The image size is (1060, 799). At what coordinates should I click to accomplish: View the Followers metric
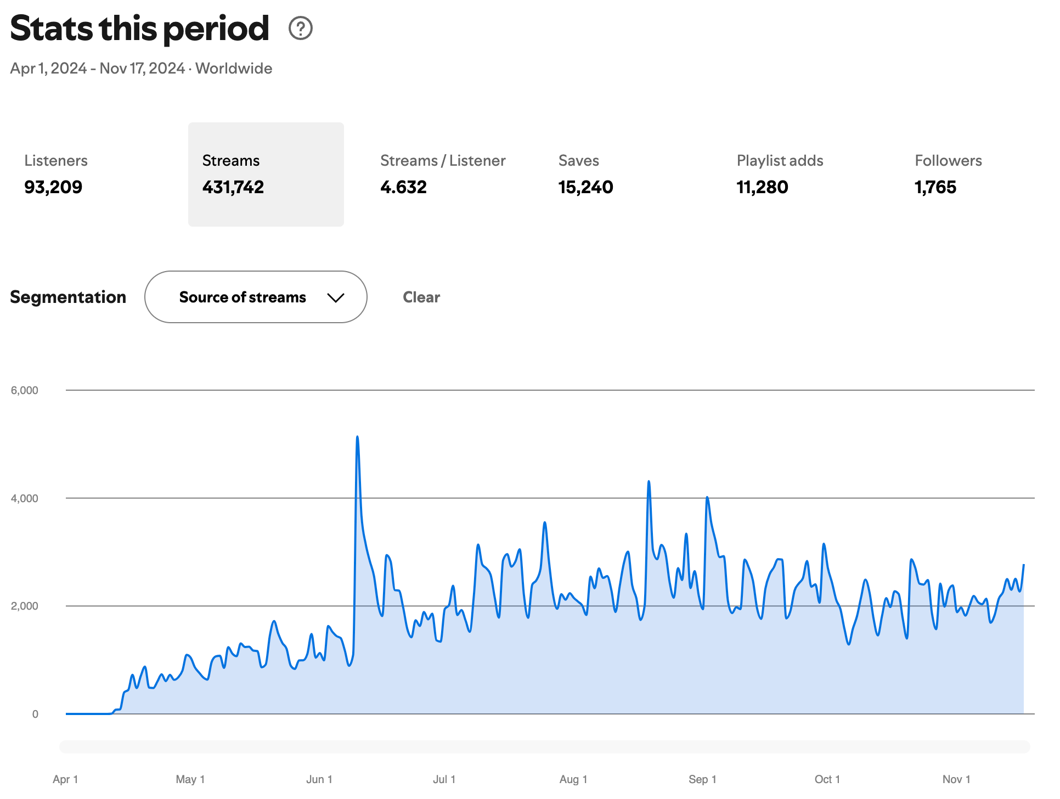click(948, 174)
